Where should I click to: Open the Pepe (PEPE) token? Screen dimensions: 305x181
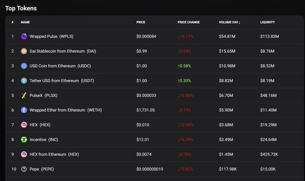[42, 169]
